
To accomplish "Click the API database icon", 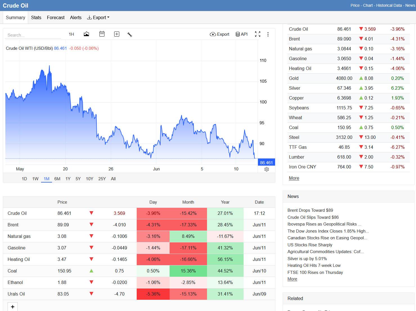I will point(242,34).
